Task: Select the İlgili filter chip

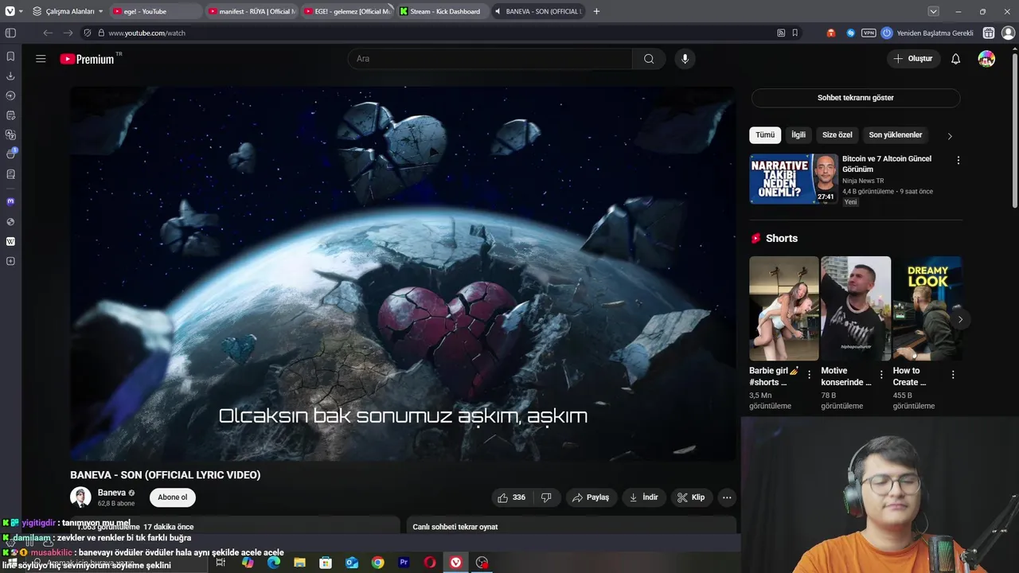Action: point(798,135)
